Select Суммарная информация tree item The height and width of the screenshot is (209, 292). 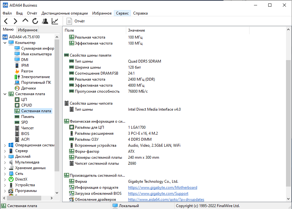(x=38, y=48)
